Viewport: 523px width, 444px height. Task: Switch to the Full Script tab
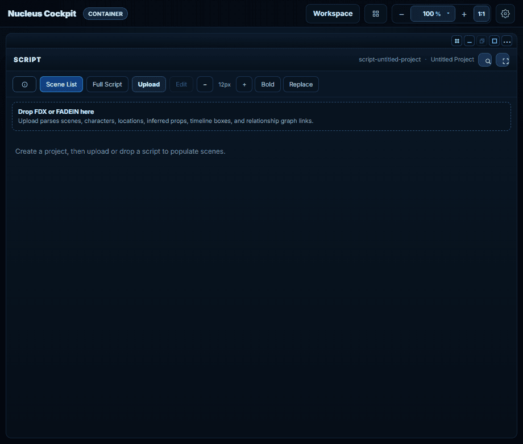click(x=107, y=84)
